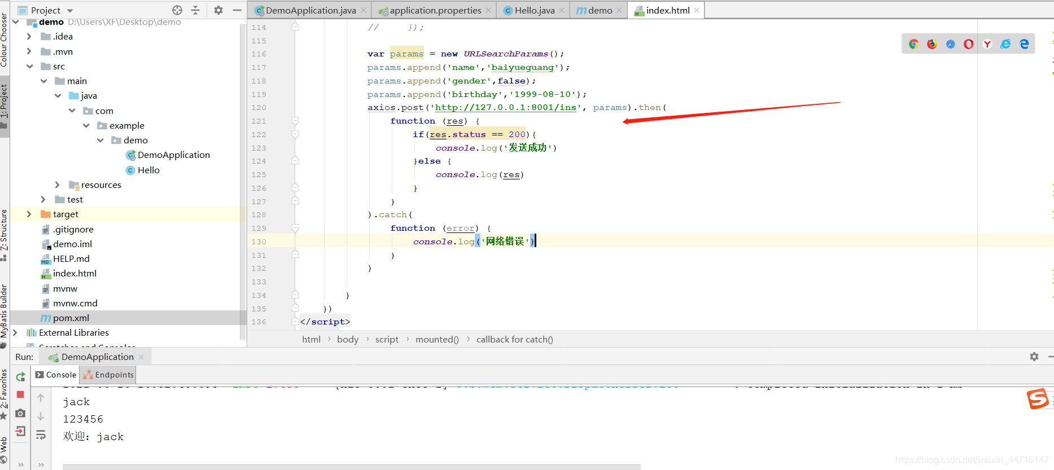Click the down stack frame arrow
Viewport: 1054px width, 470px height.
pos(41,416)
